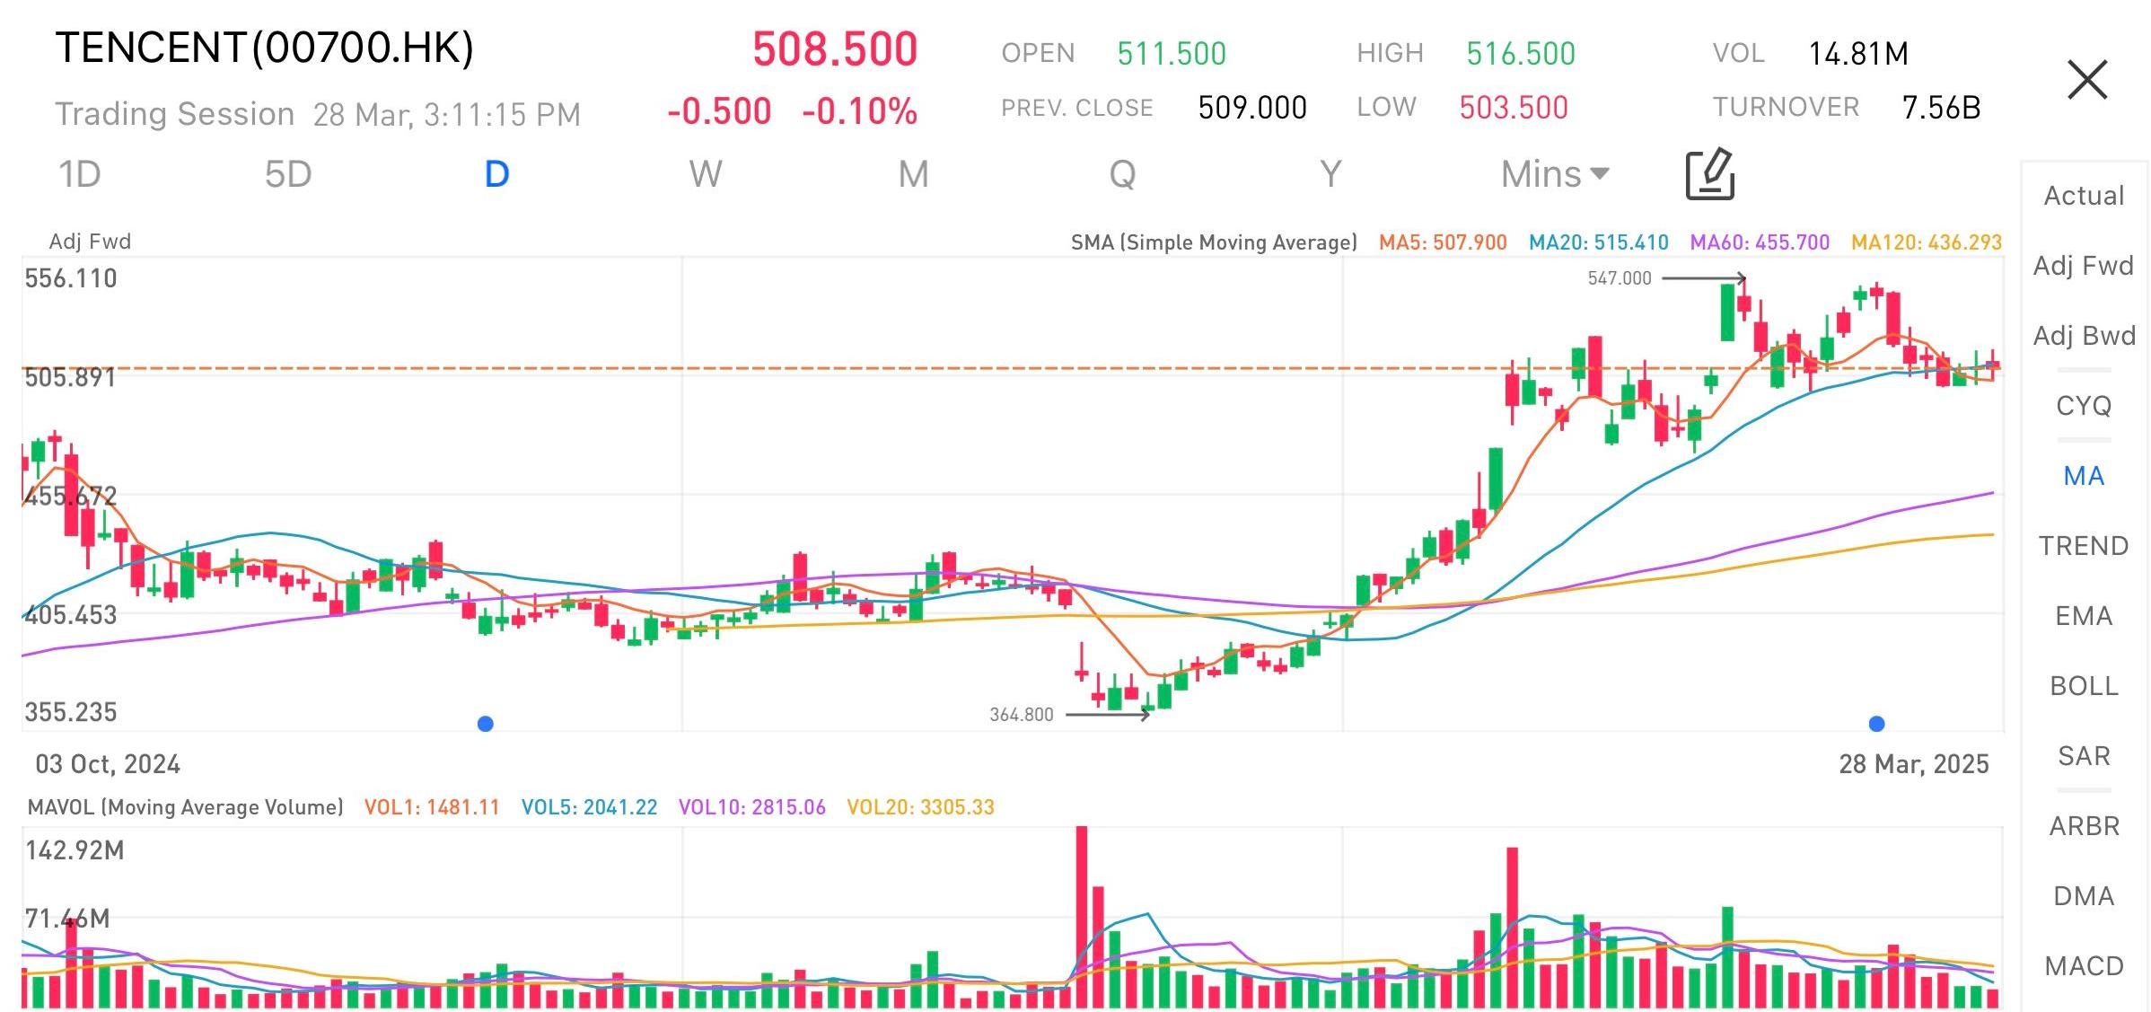Click the MA120: 436.293 legend value
The image size is (2151, 1012).
[1927, 242]
